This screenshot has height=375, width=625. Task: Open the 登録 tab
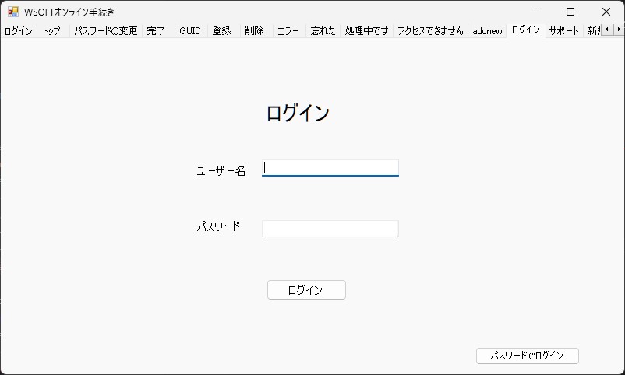click(x=223, y=31)
